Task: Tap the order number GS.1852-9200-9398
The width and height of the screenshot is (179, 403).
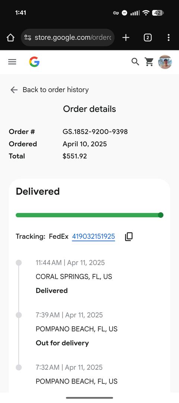Action: point(95,132)
